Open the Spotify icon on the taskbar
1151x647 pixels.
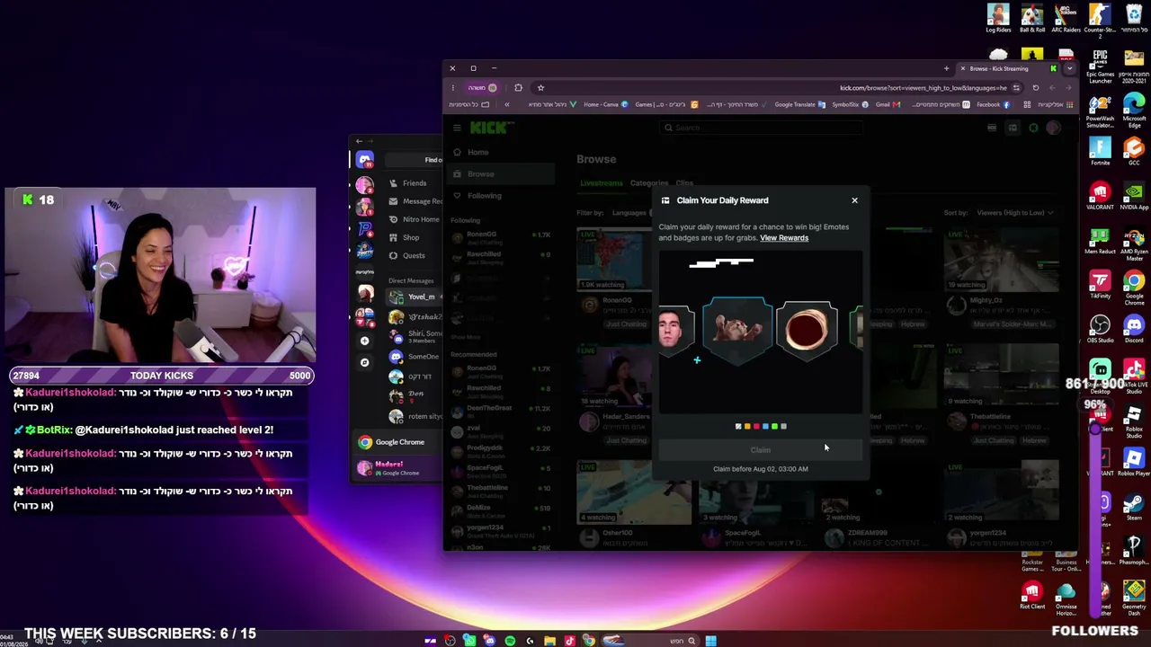(510, 641)
